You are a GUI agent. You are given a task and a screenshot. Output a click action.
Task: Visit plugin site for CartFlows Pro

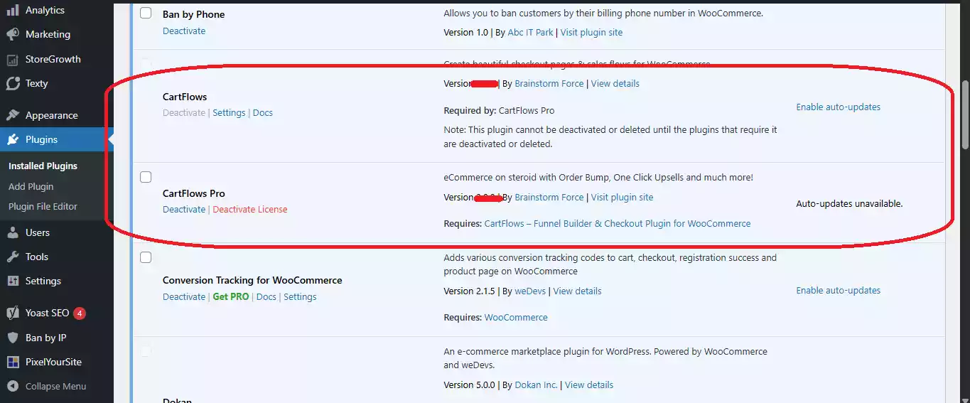click(622, 197)
